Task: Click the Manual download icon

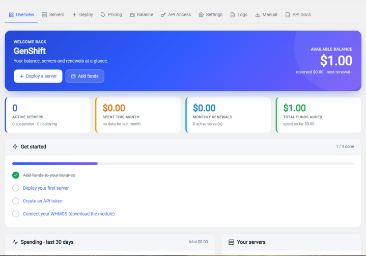Action: 258,15
